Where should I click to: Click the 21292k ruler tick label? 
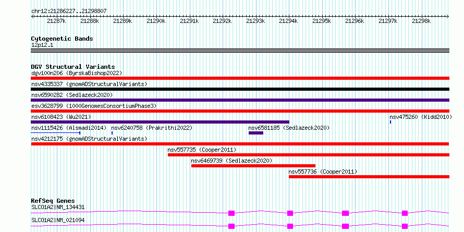[x=222, y=21]
